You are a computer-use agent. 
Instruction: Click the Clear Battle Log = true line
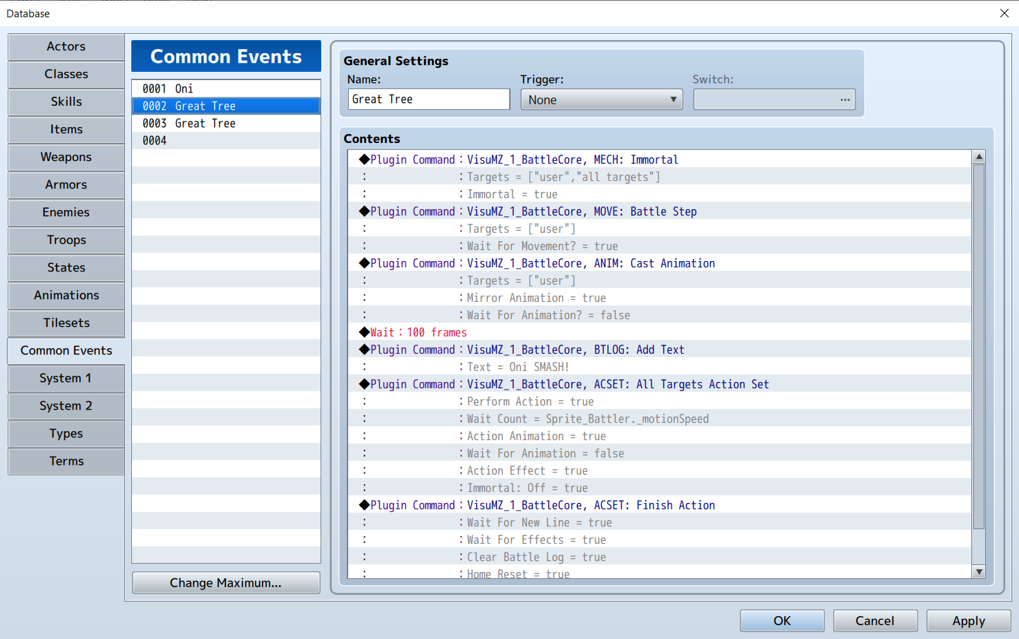pyautogui.click(x=660, y=557)
